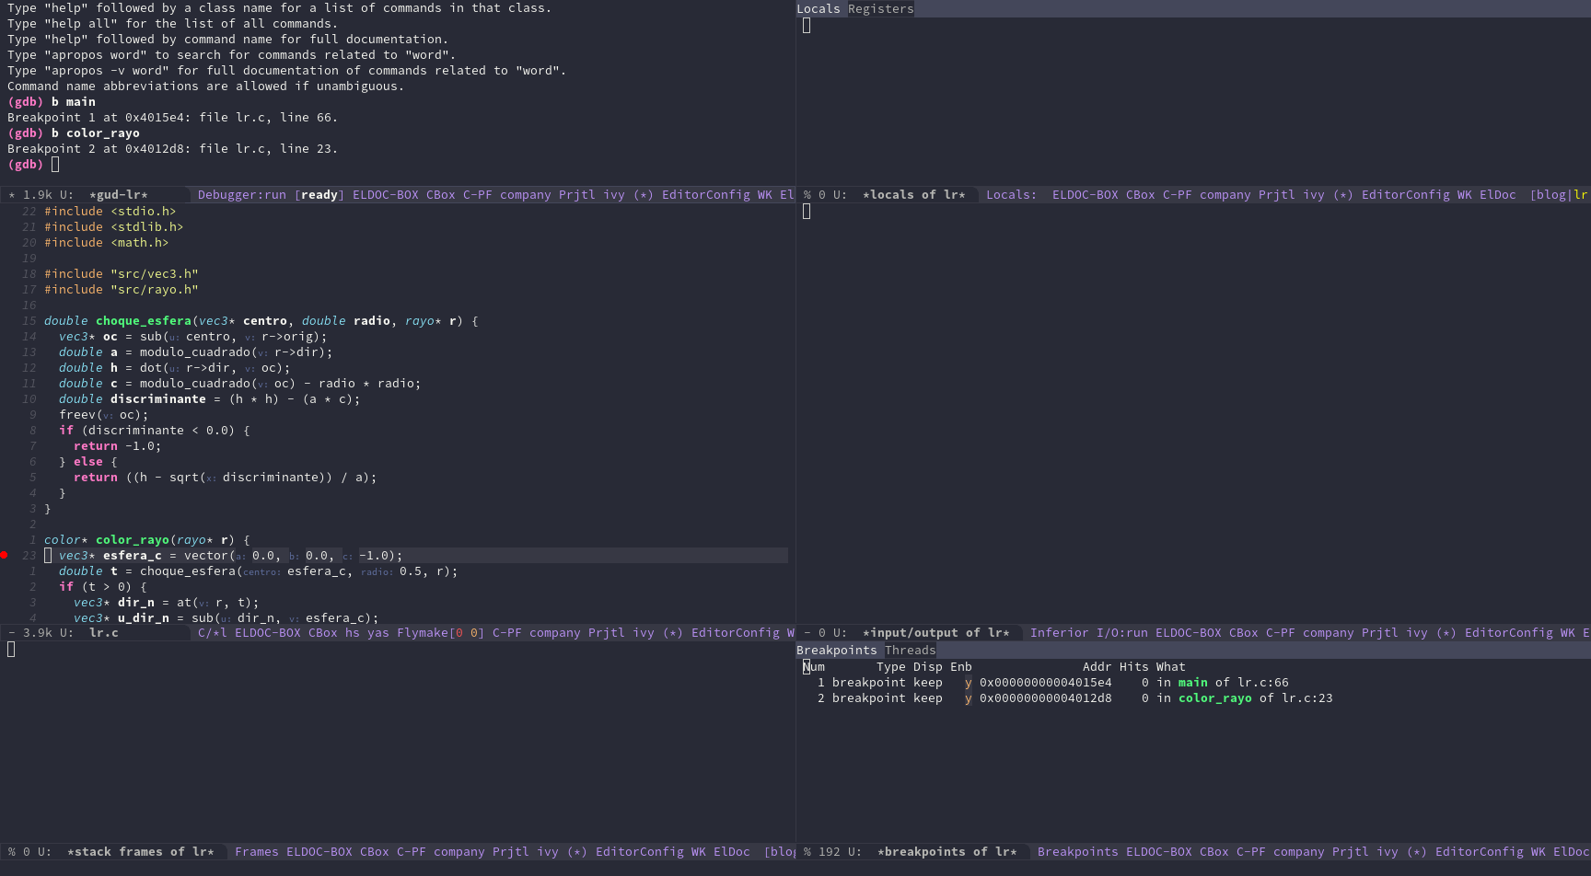Select breakpoint row 'in color_rayo of lr.c:23'

click(x=1075, y=698)
